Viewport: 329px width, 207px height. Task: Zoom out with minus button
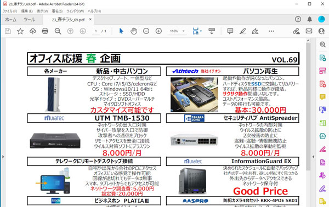(x=146, y=31)
